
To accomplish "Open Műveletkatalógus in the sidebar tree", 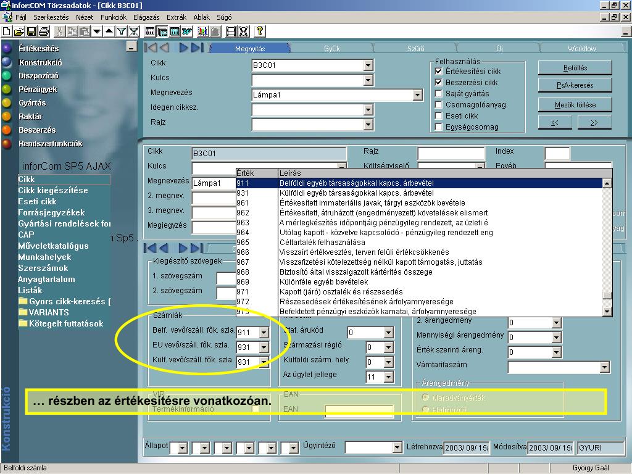I will [53, 246].
